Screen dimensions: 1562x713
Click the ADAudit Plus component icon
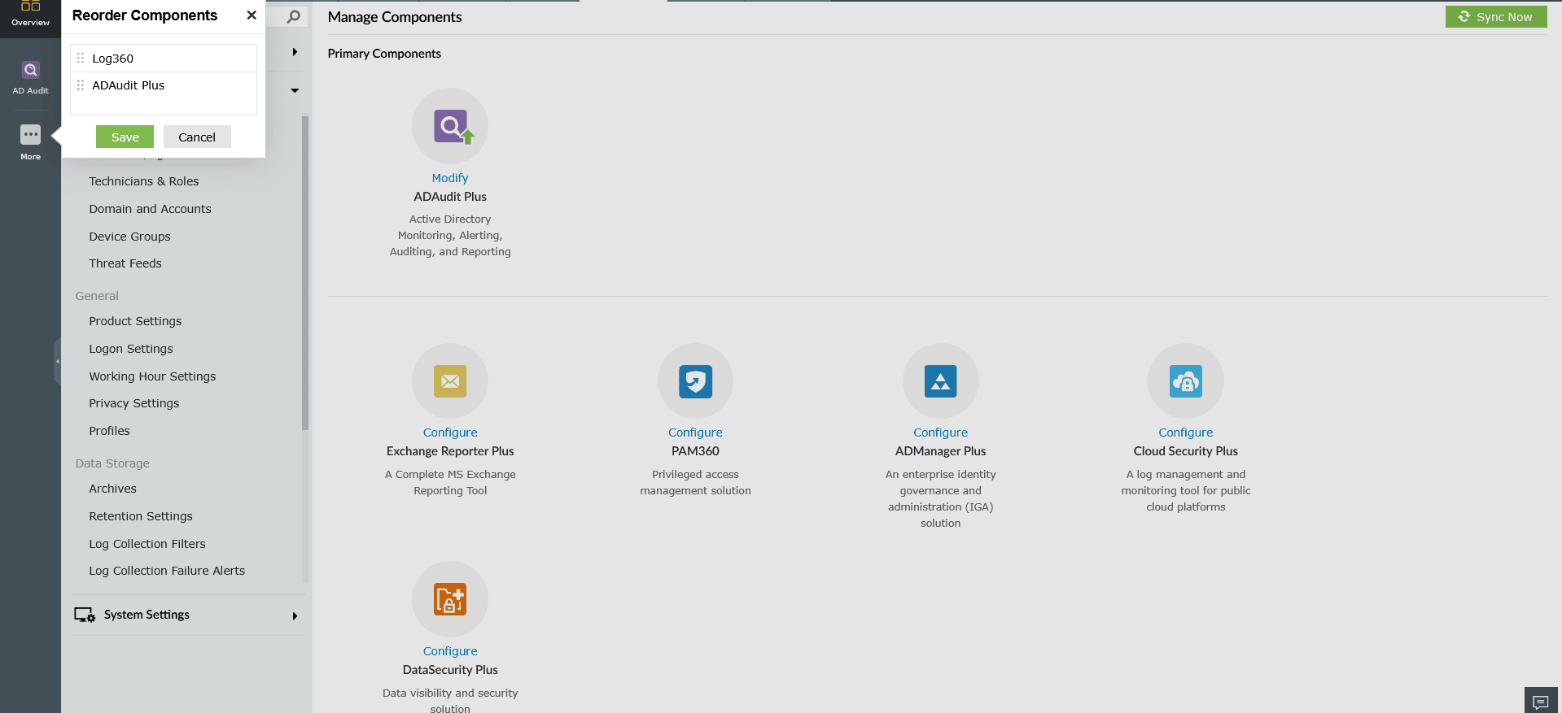click(450, 126)
